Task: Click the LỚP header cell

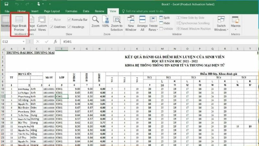Action: pyautogui.click(x=62, y=78)
